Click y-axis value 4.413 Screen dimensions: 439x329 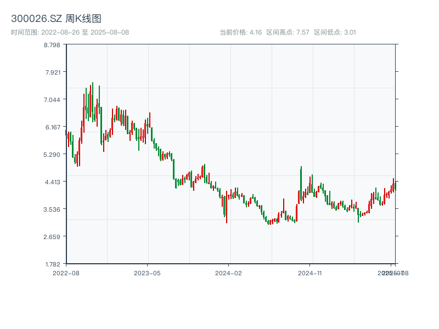pos(52,182)
